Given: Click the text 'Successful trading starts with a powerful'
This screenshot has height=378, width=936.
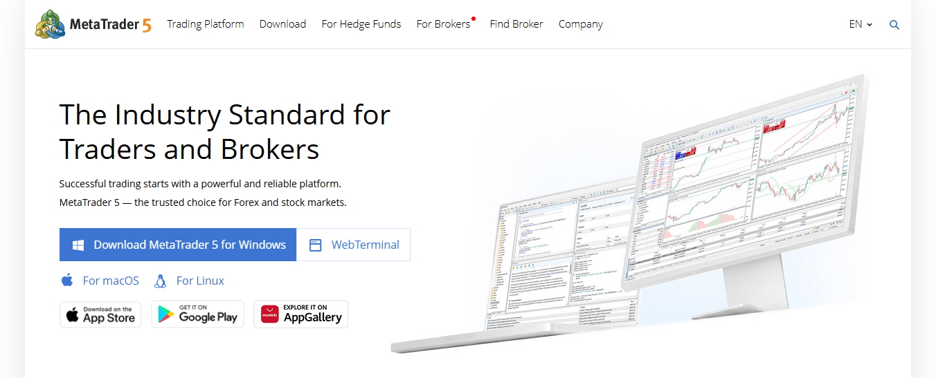Looking at the screenshot, I should click(156, 184).
